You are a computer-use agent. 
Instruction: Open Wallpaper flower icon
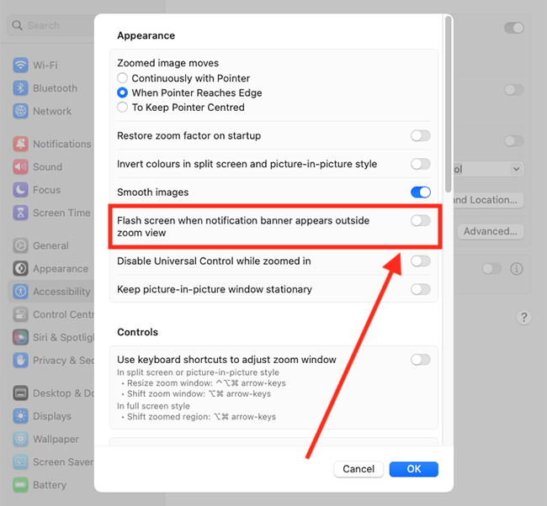pyautogui.click(x=20, y=439)
